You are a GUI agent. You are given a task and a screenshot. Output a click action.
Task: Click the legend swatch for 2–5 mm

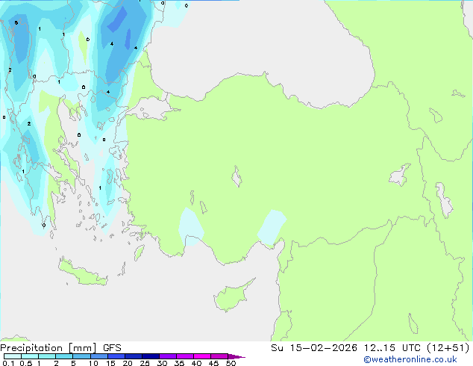(64, 356)
